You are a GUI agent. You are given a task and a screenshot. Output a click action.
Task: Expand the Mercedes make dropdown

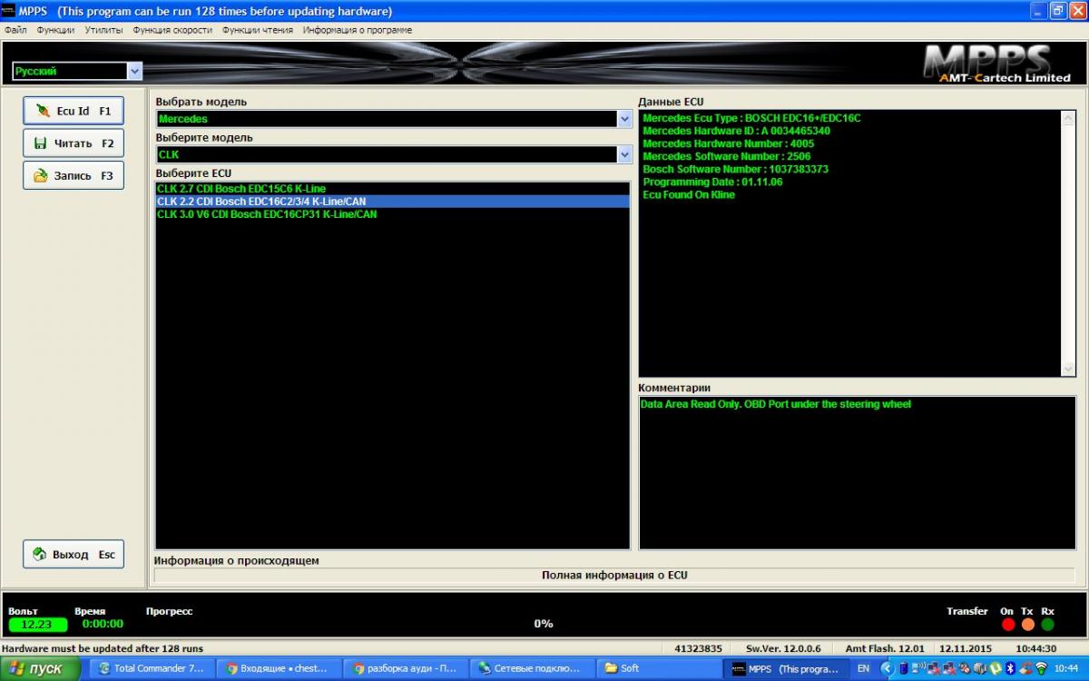[x=624, y=119]
